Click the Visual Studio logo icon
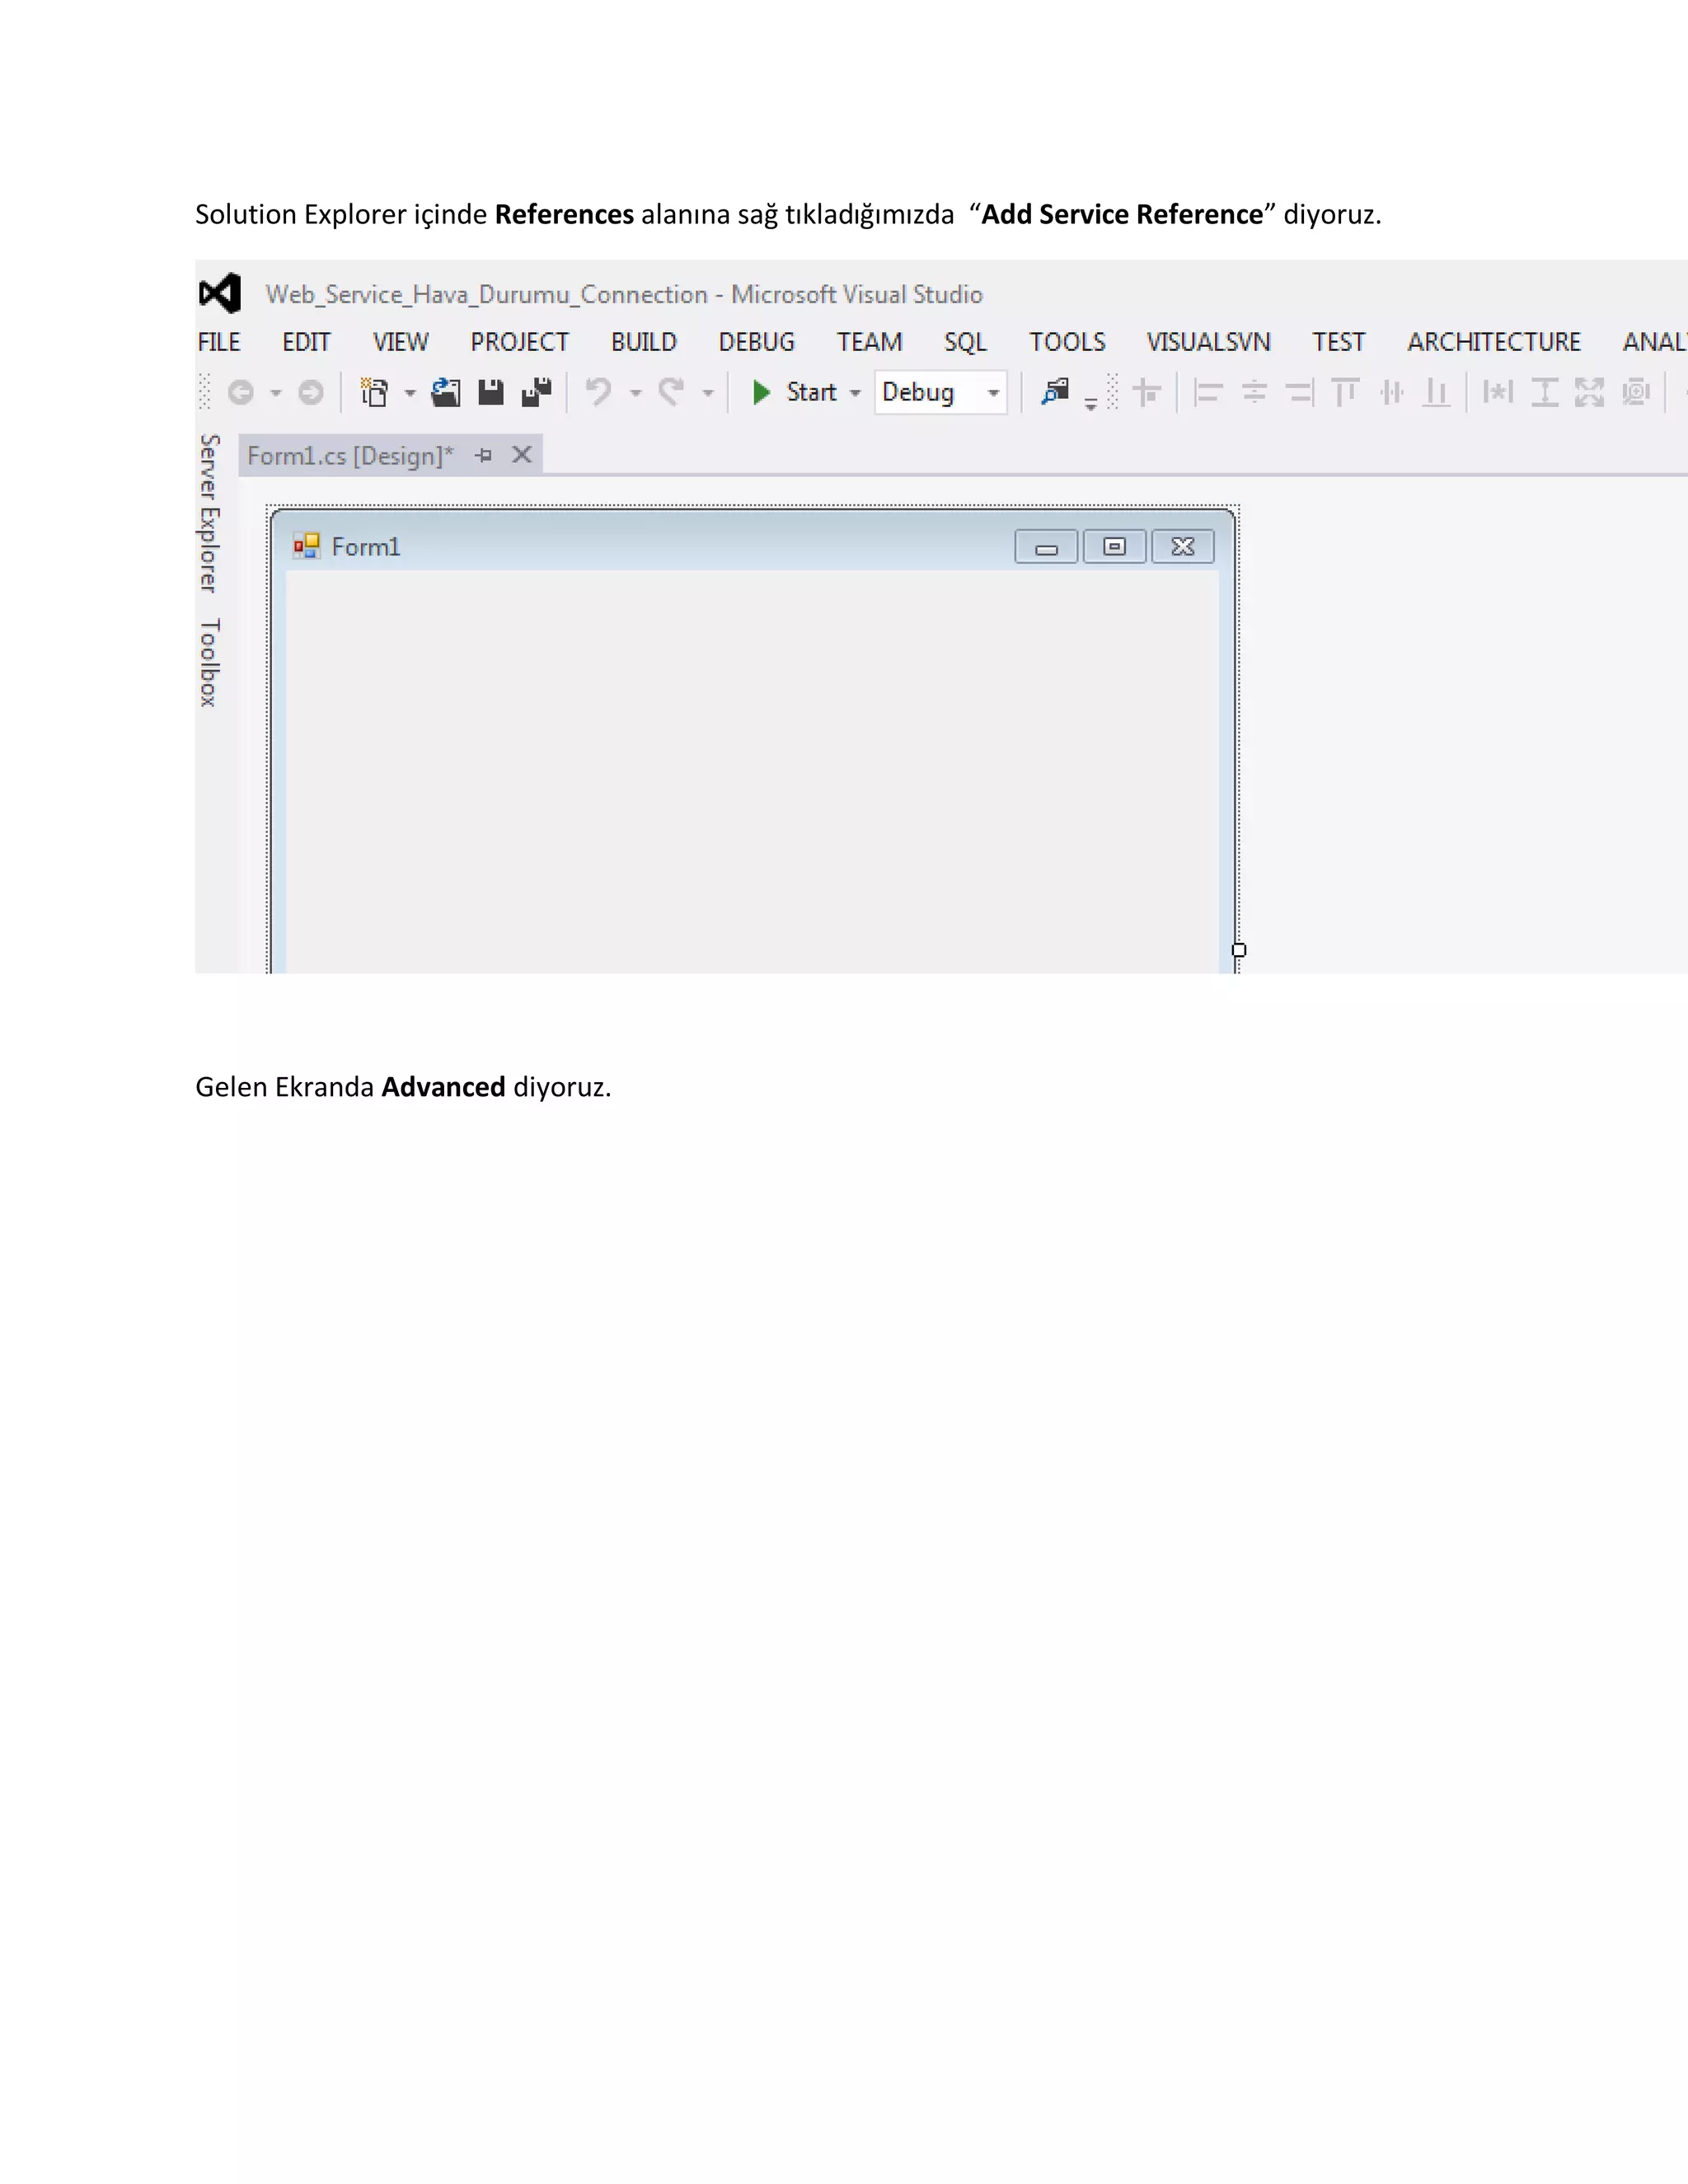 click(x=220, y=293)
